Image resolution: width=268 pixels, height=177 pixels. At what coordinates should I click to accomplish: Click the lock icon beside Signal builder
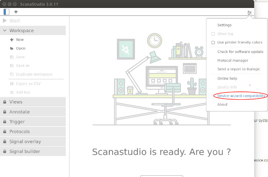click(x=5, y=151)
